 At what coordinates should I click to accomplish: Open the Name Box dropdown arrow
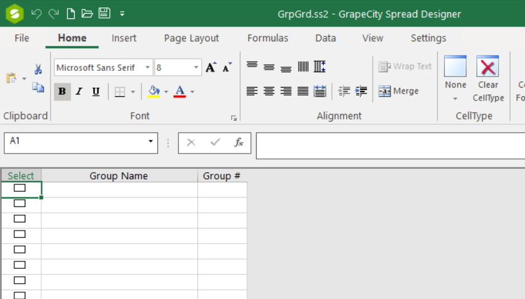point(151,141)
